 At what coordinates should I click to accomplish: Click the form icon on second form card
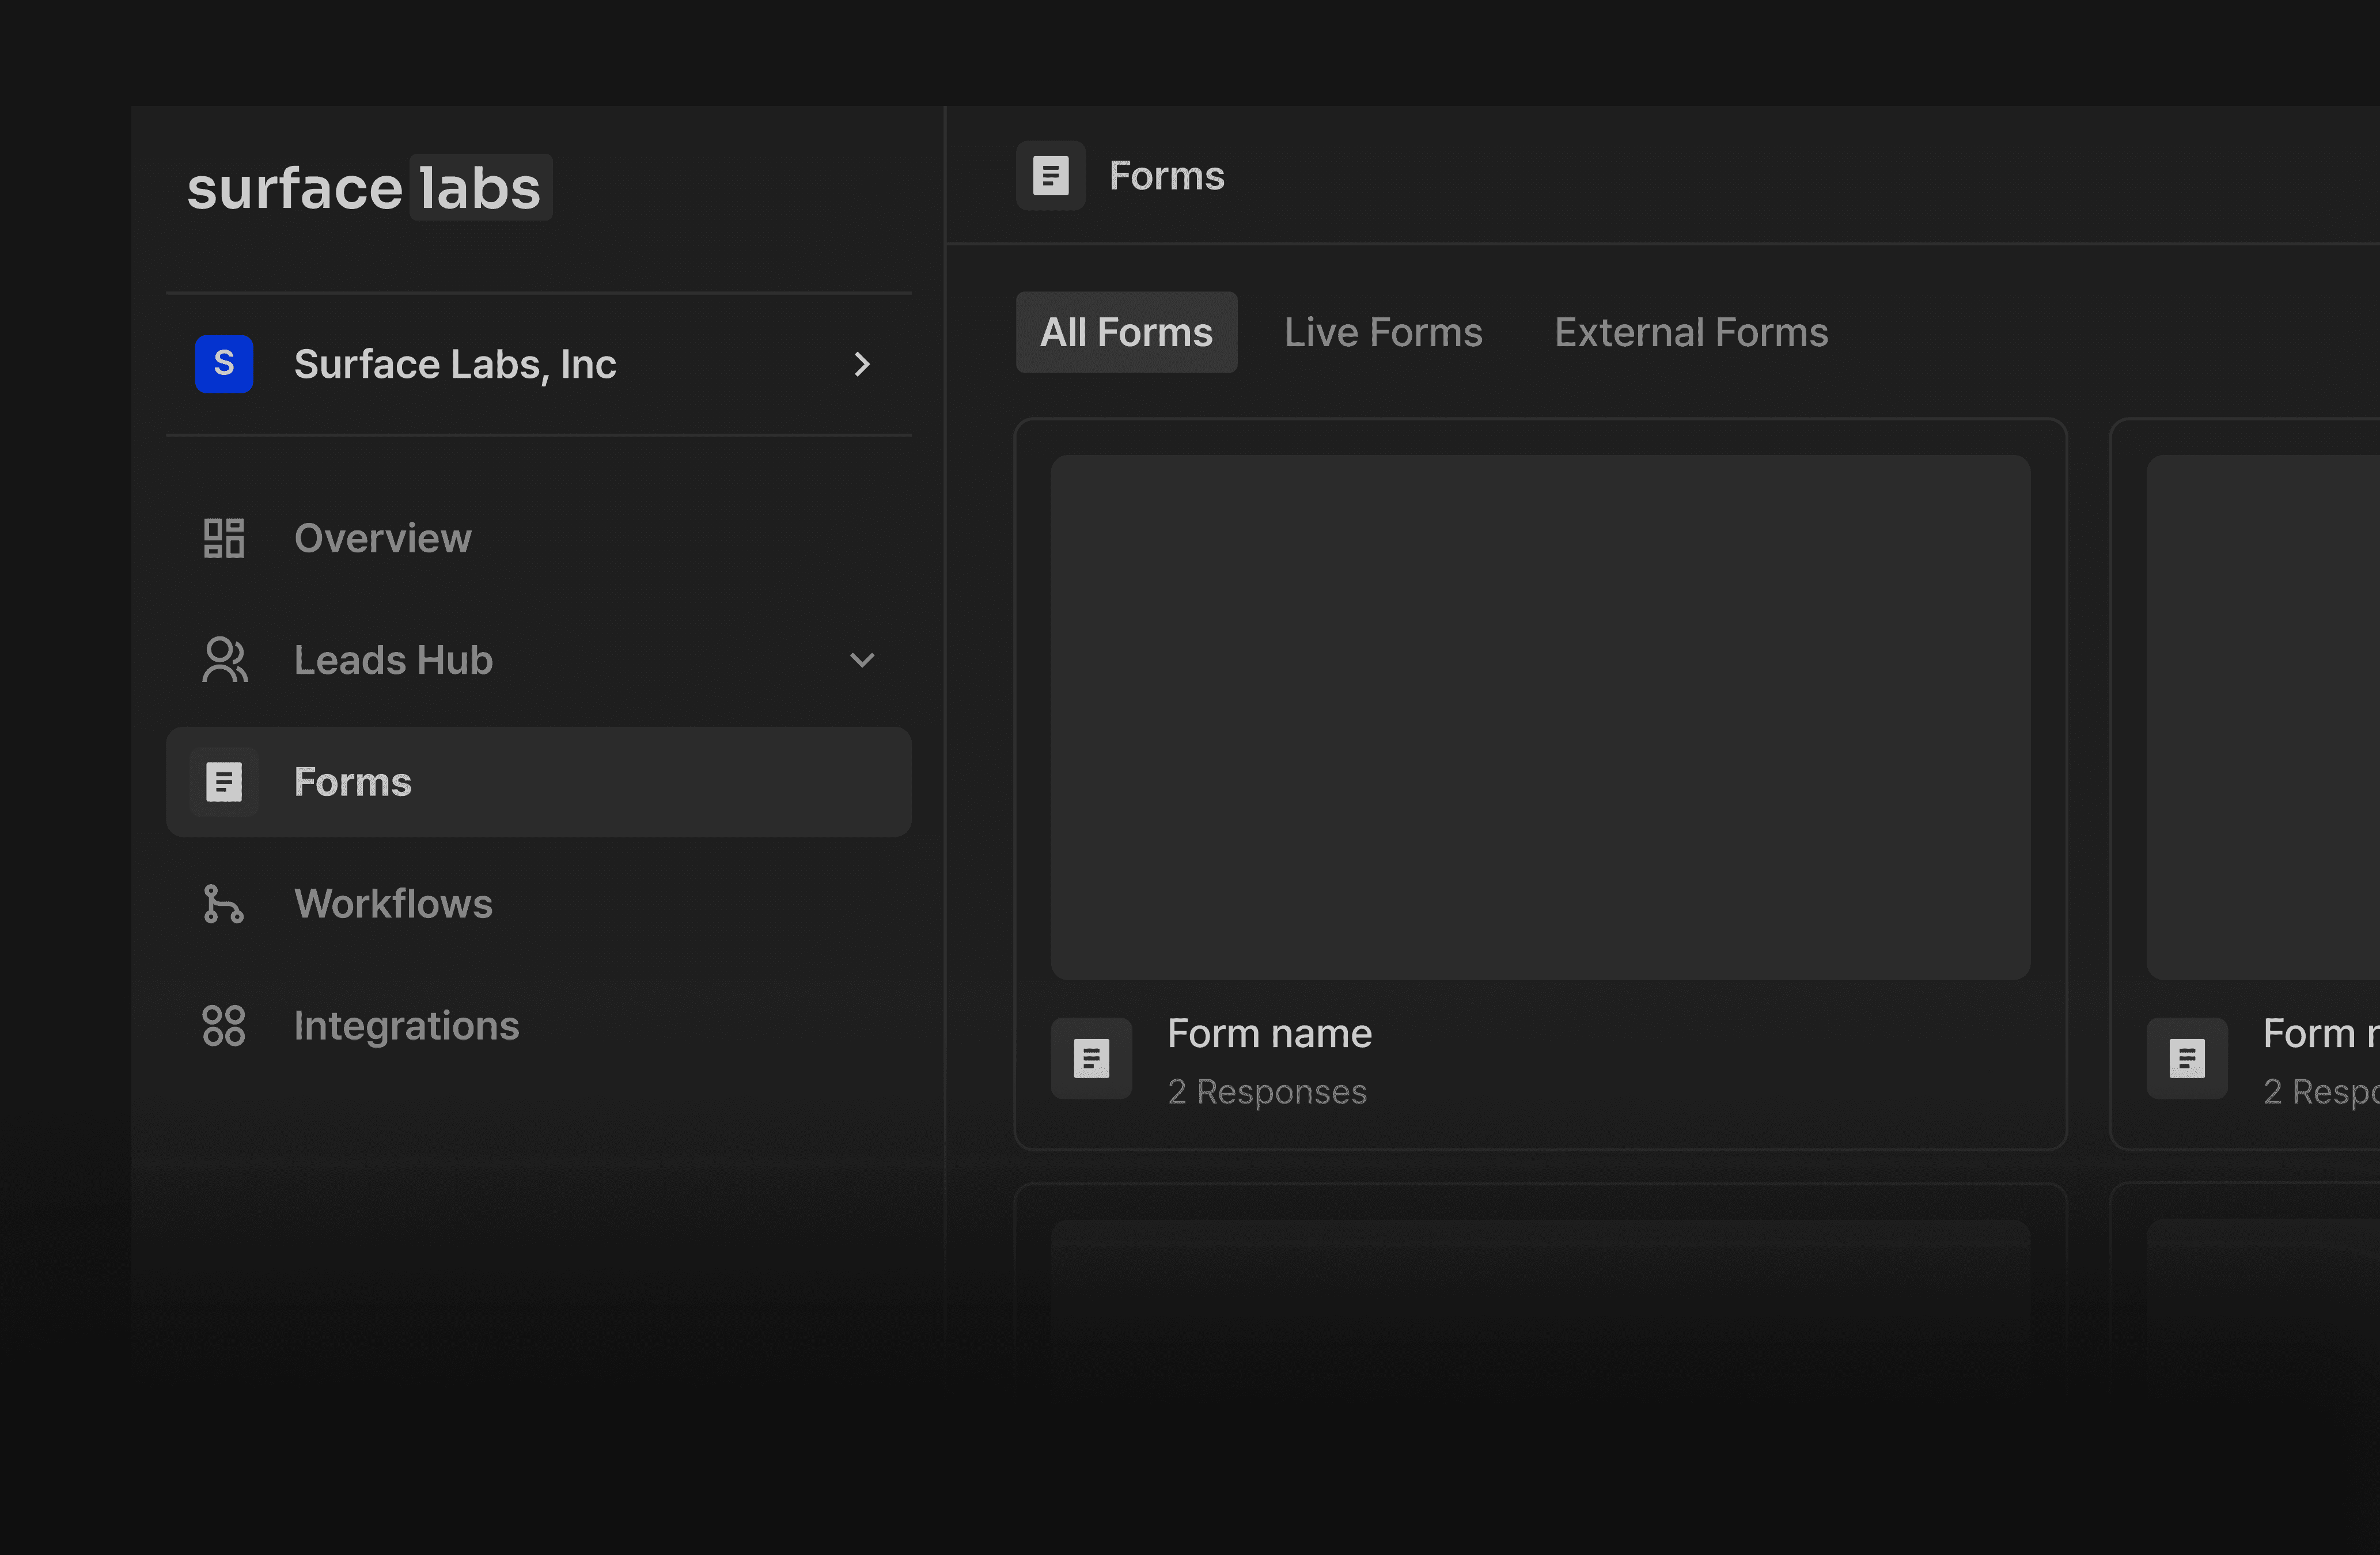click(x=2188, y=1059)
